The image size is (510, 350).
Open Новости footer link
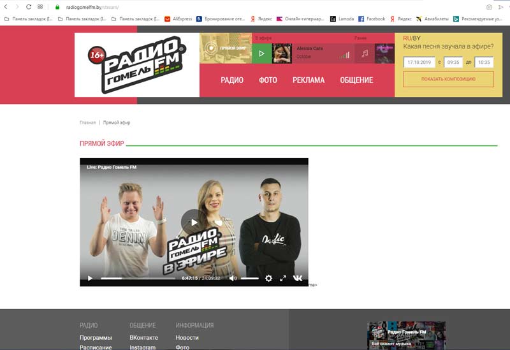(x=187, y=338)
